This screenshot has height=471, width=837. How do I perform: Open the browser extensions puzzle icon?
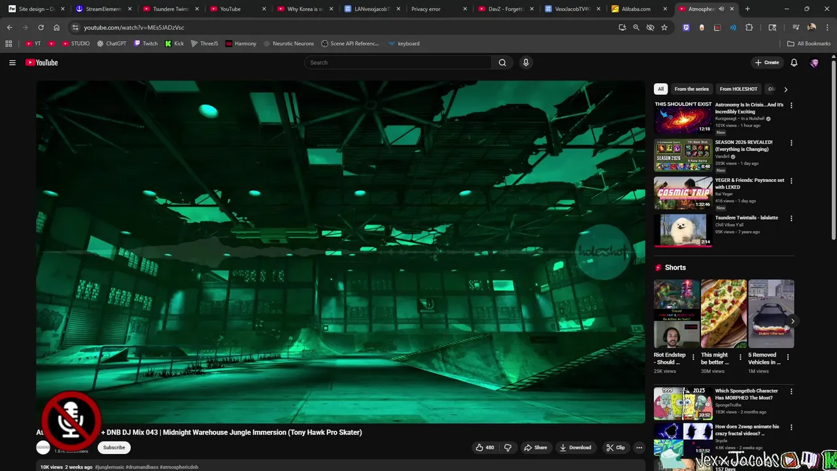[749, 27]
